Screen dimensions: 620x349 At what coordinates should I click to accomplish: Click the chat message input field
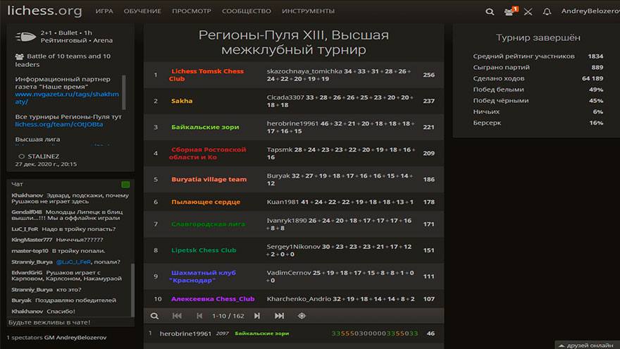click(x=70, y=322)
